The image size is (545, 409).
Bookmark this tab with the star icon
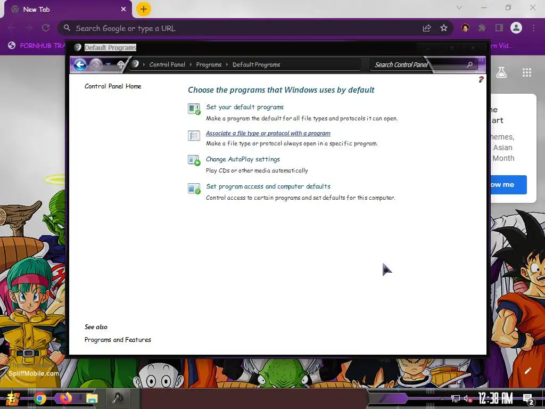[444, 28]
